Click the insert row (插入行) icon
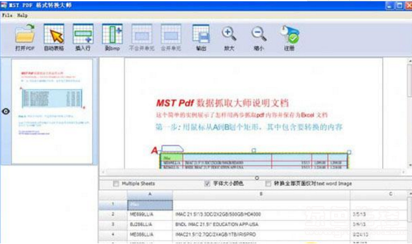412x244 pixels. [83, 37]
